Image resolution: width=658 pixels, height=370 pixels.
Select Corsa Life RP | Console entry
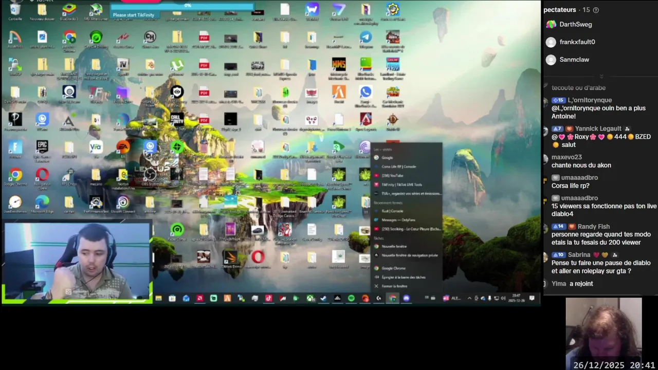pyautogui.click(x=406, y=166)
